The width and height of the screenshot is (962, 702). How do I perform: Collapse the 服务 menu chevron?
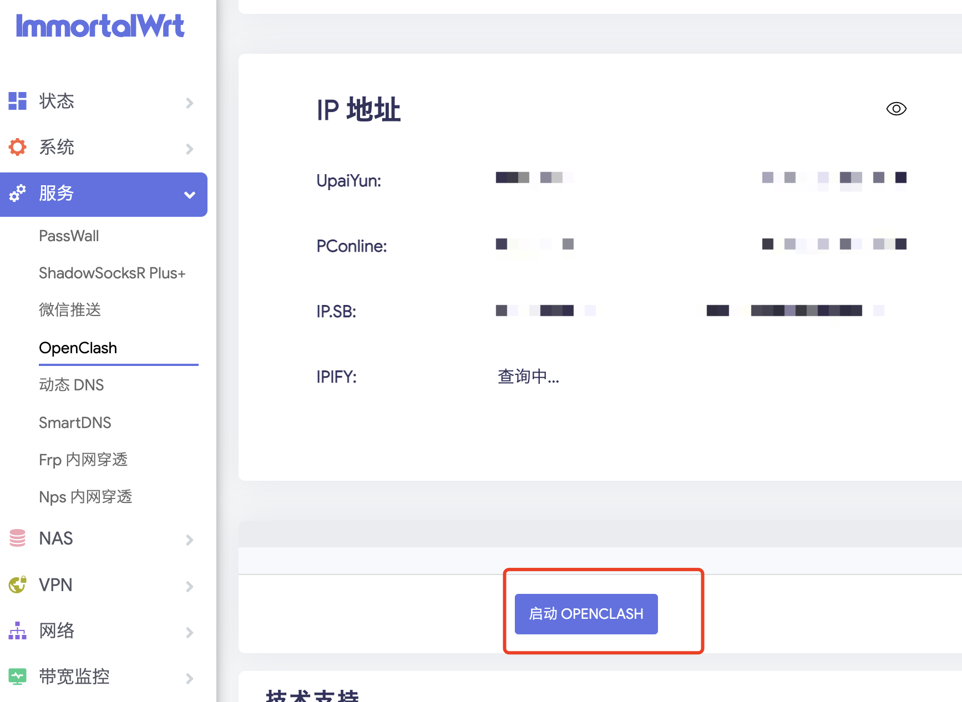(x=190, y=195)
